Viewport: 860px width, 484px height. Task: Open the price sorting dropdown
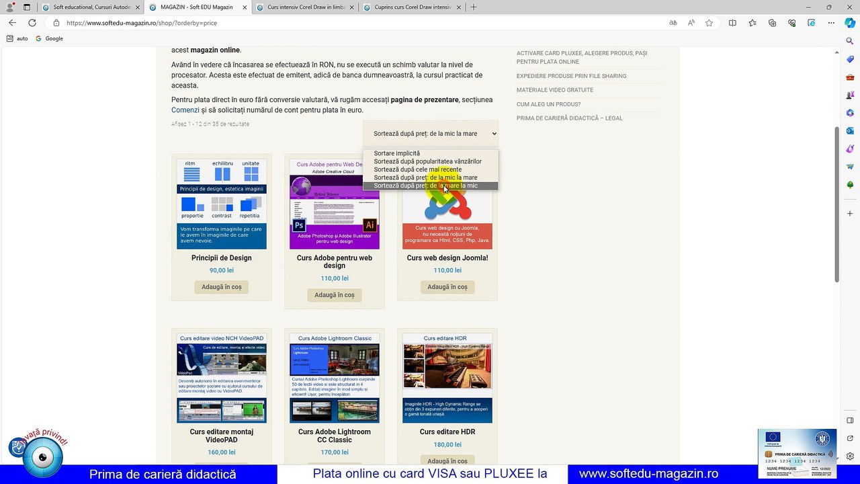(431, 134)
